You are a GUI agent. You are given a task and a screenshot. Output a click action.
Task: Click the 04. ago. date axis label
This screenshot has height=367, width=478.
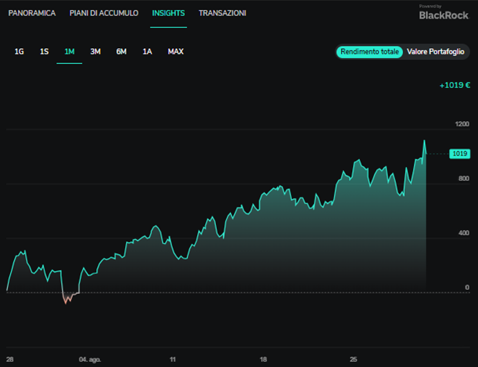coord(90,359)
